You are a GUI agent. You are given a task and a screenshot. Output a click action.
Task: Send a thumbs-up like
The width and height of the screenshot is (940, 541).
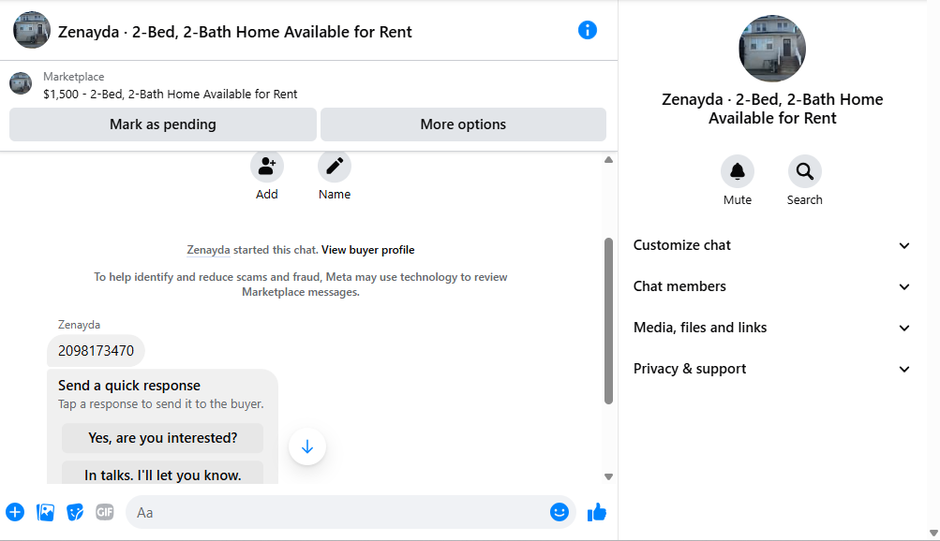tap(596, 512)
